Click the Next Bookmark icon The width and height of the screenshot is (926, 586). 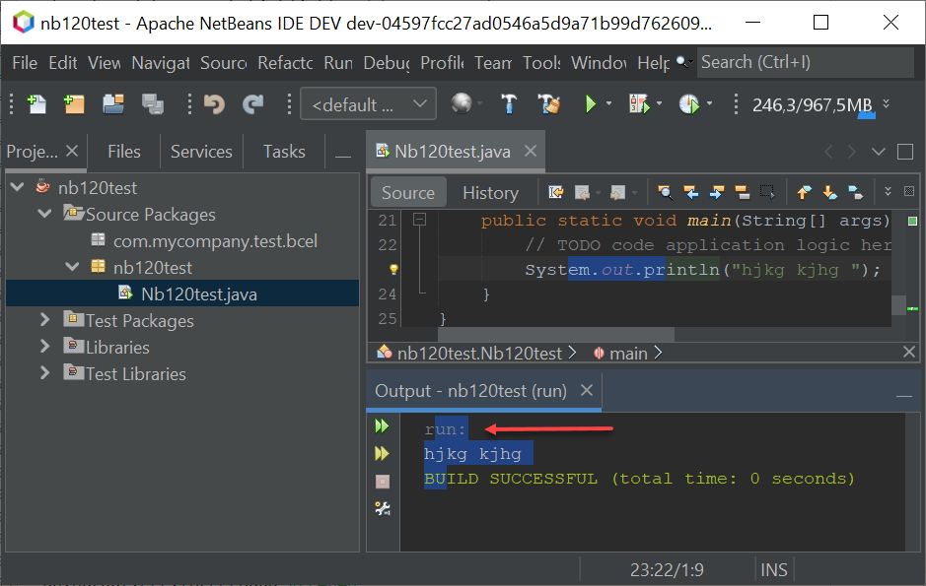(x=829, y=192)
